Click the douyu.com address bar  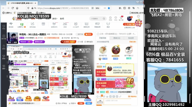click(x=63, y=8)
